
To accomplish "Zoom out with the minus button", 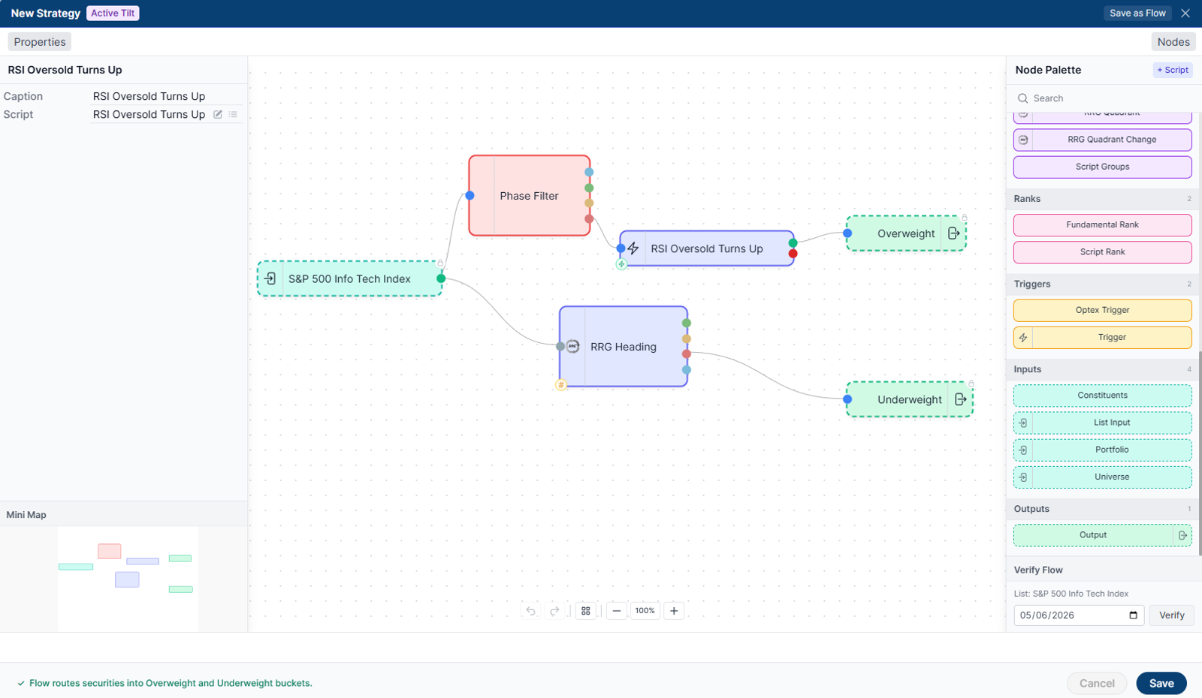I will pyautogui.click(x=617, y=611).
